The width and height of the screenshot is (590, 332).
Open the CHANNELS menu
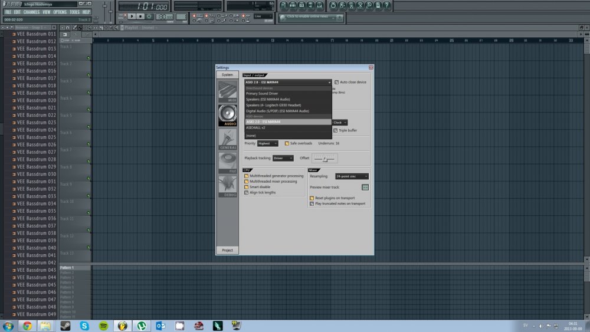point(32,12)
